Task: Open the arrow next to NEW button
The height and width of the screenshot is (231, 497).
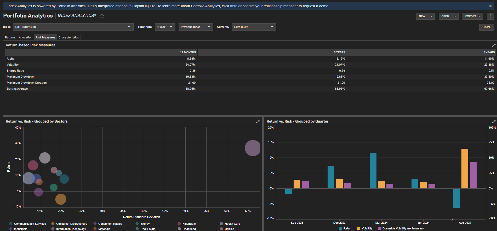Action: pos(431,16)
